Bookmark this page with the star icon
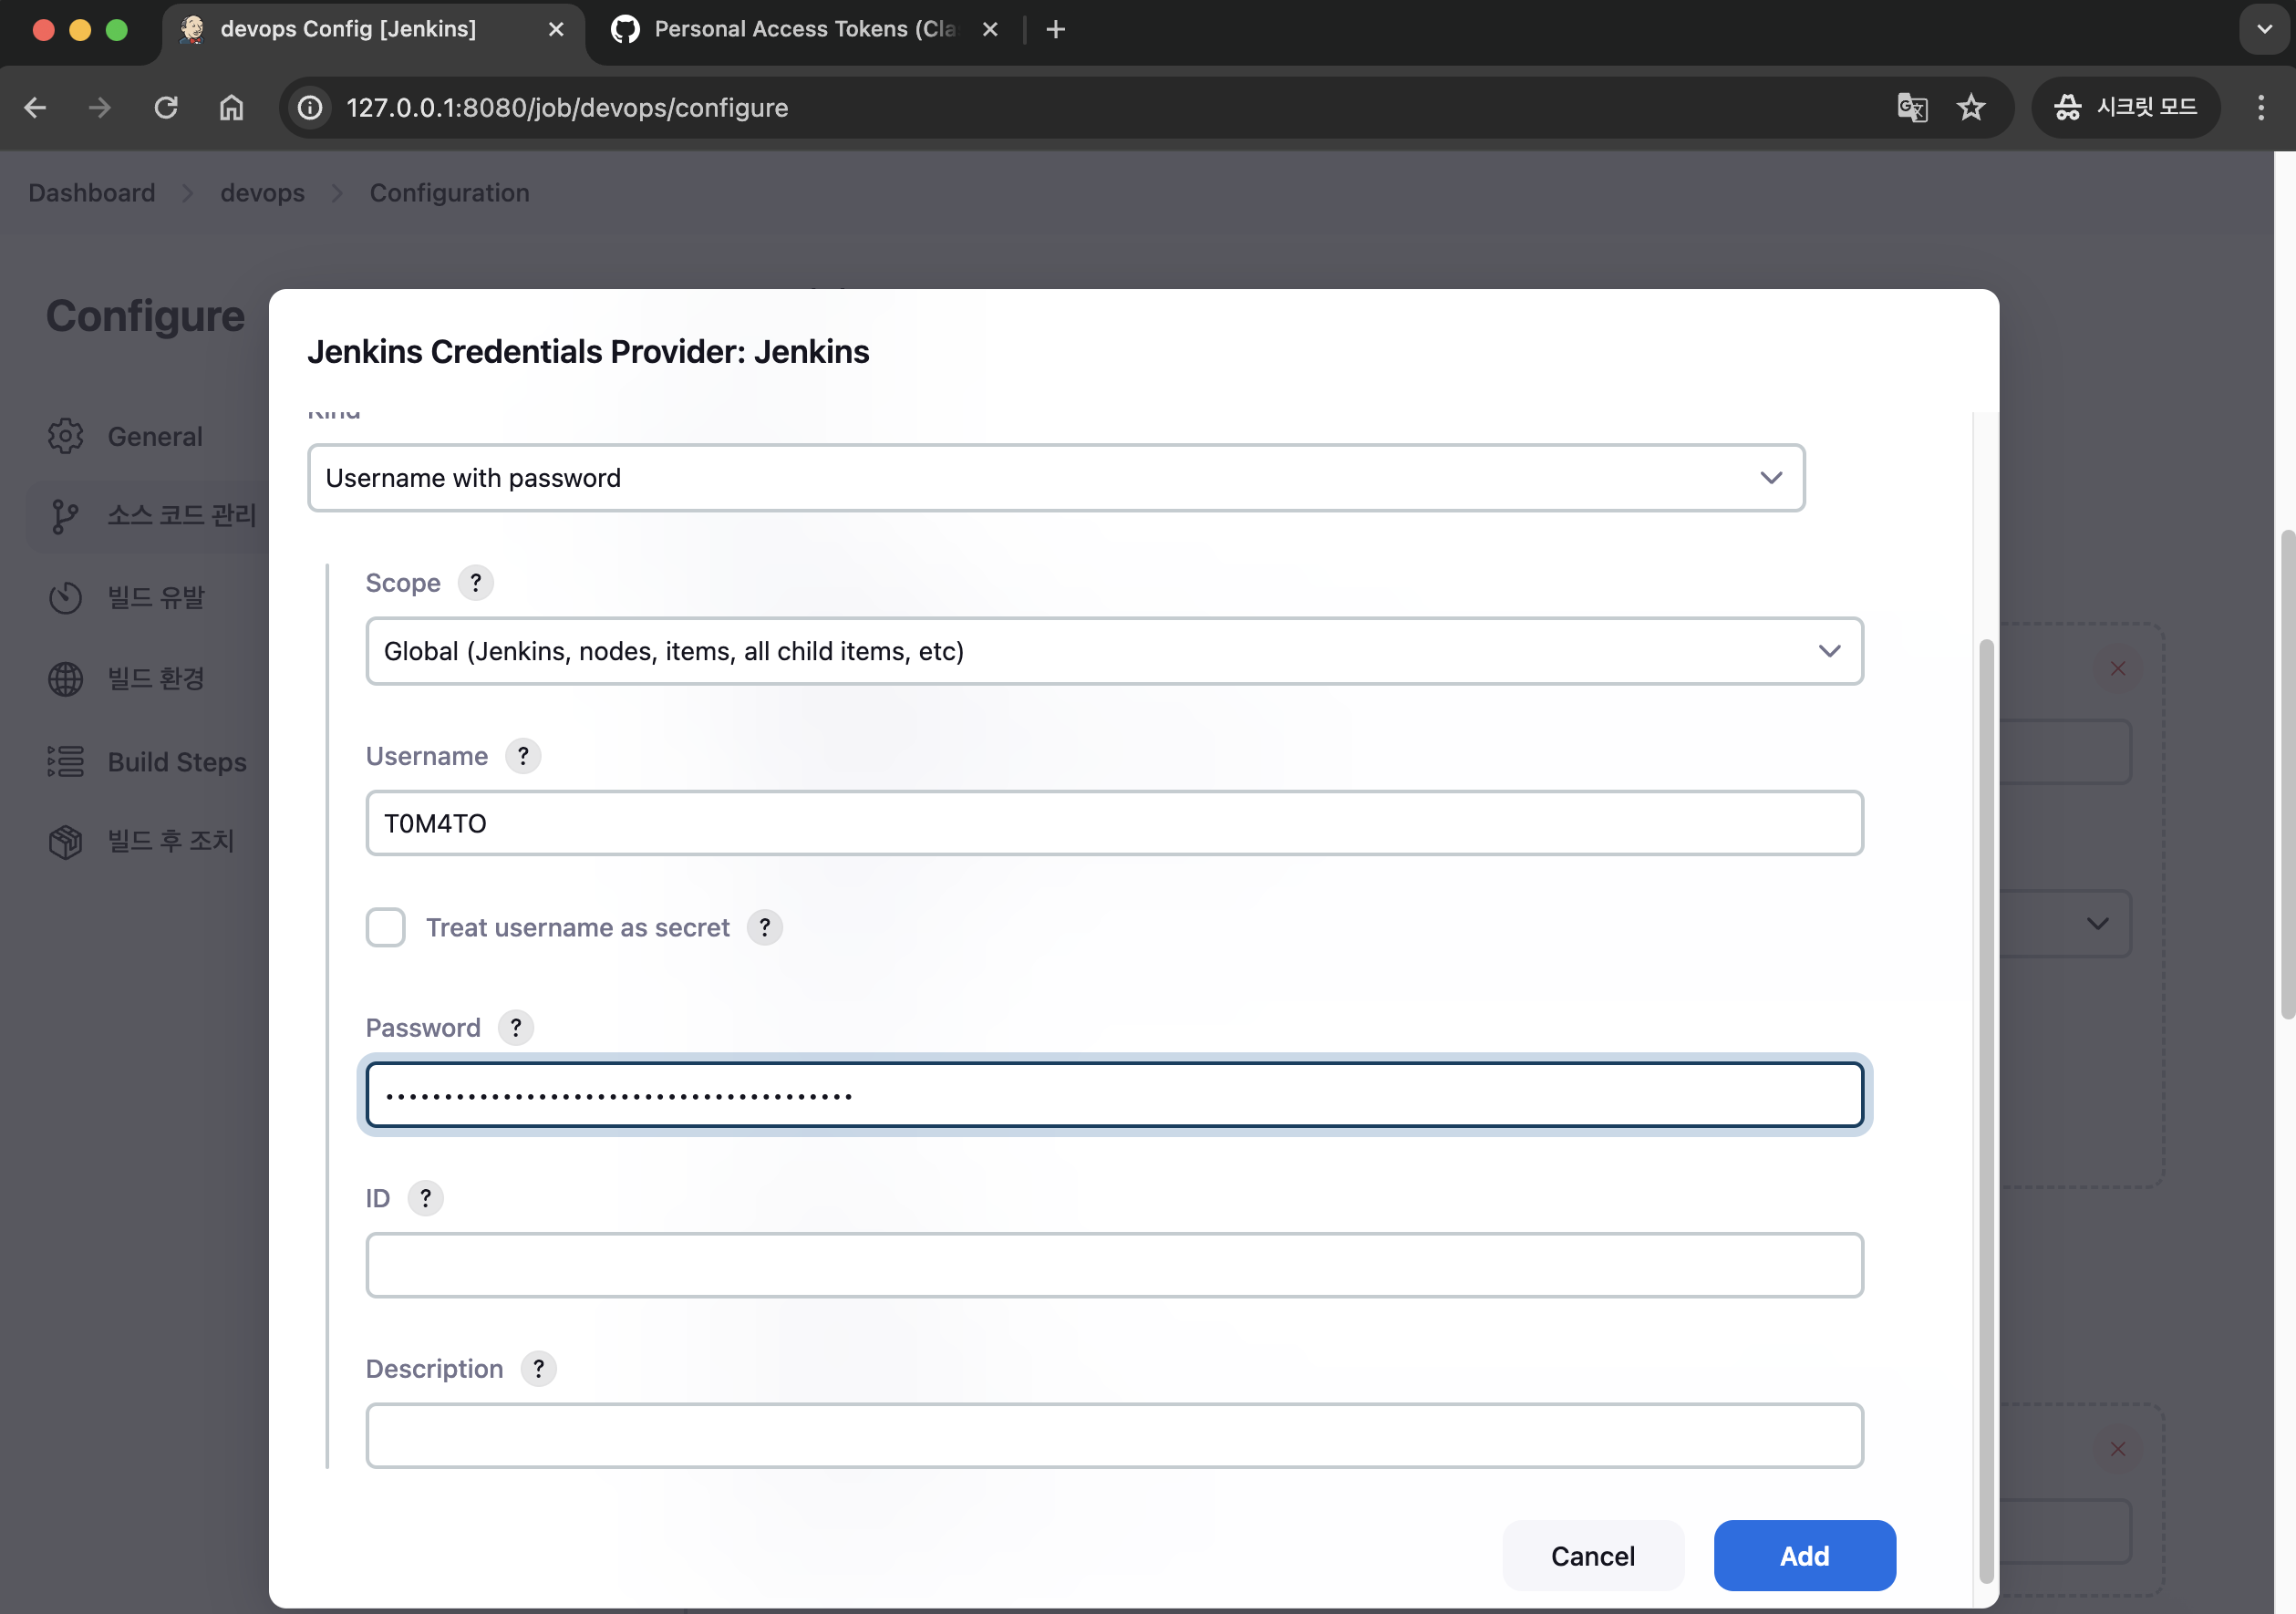 (1970, 107)
